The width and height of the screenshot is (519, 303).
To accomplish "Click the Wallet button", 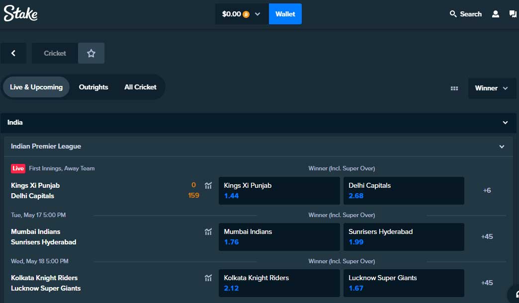I will [x=285, y=14].
